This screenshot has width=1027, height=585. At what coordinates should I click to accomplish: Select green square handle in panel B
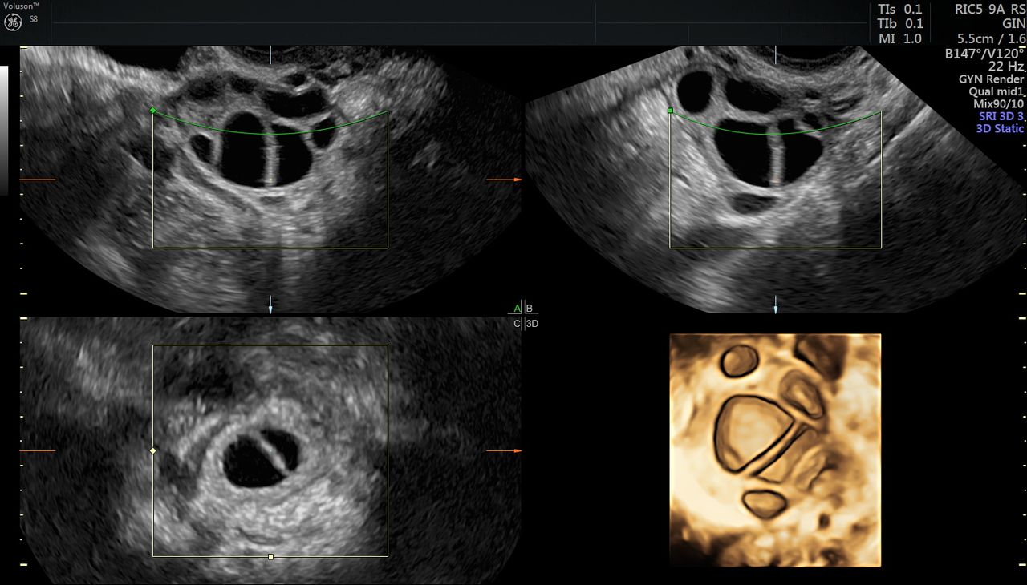[x=670, y=111]
